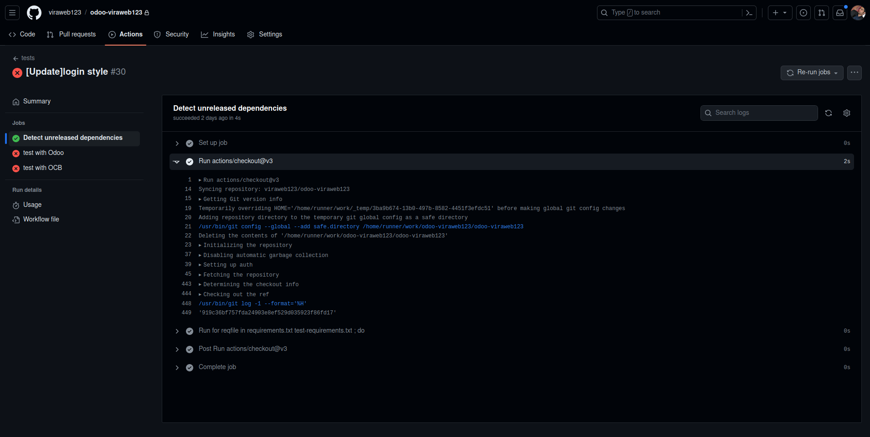Viewport: 870px width, 437px height.
Task: Open the hamburger navigation menu
Action: point(12,13)
